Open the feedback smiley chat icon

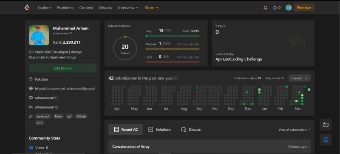326,140
